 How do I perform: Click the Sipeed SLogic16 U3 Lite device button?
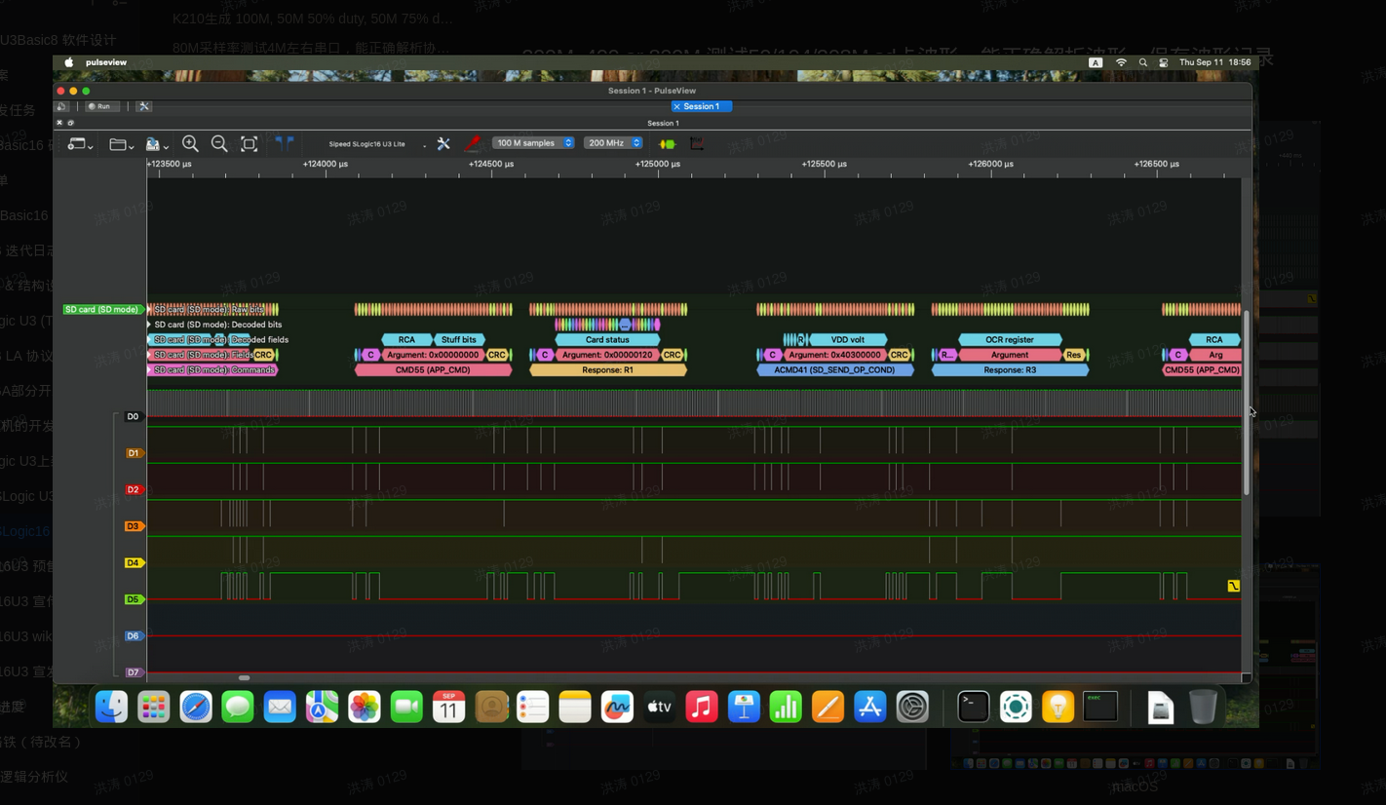click(x=367, y=144)
